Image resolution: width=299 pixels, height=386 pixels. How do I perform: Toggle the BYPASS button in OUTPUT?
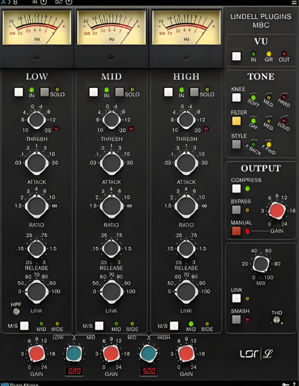coord(236,210)
